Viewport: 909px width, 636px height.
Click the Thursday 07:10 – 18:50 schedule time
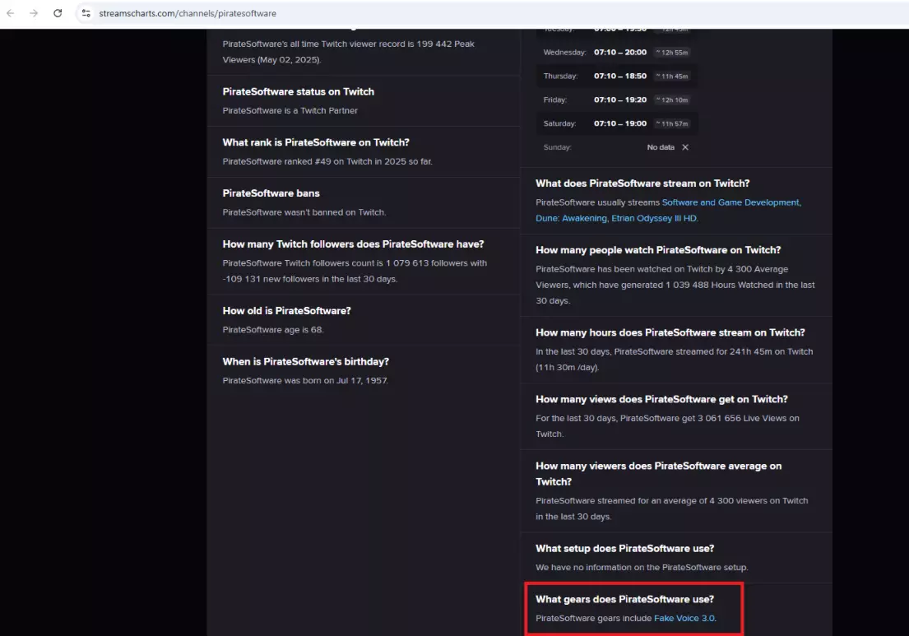(x=619, y=76)
